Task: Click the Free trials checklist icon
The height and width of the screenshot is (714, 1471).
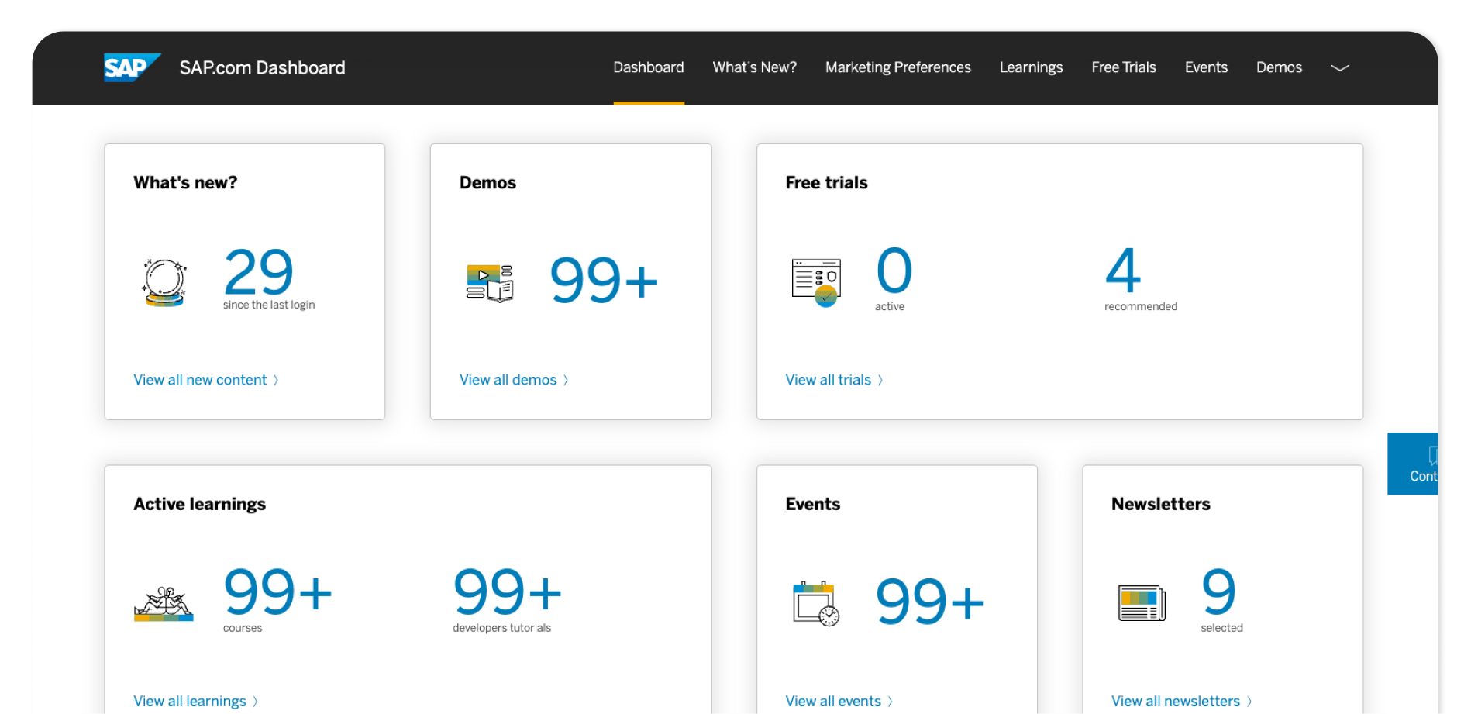Action: coord(816,282)
